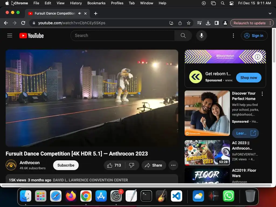276x207 pixels.
Task: Open Homes.com ad thumbnail image
Action: 207,113
